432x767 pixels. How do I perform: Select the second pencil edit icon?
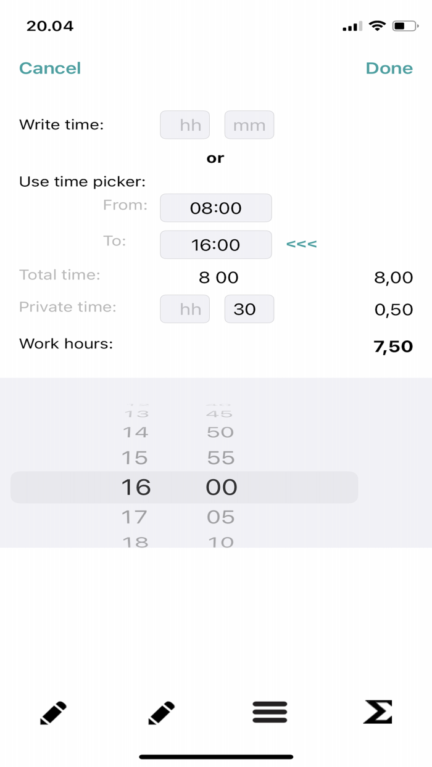(x=161, y=712)
